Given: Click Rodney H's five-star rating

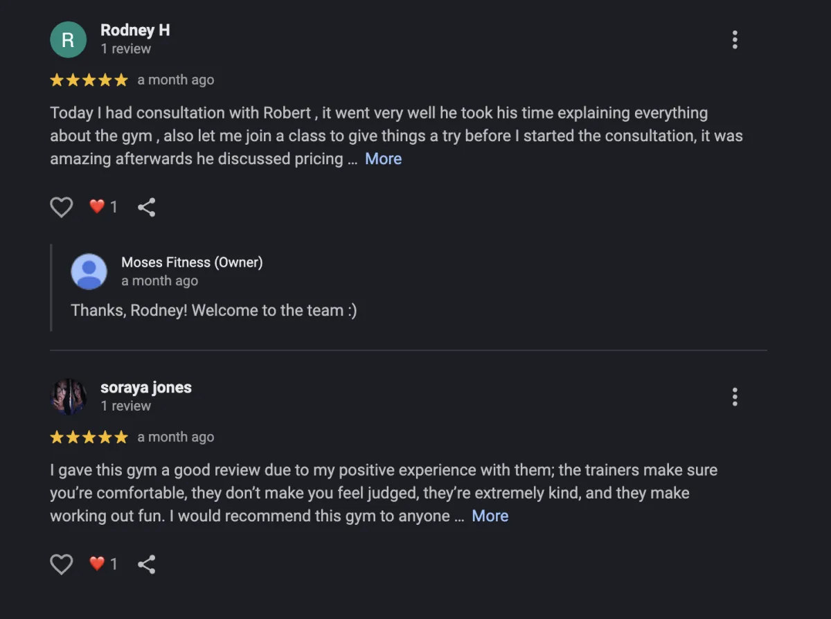Looking at the screenshot, I should [x=89, y=80].
